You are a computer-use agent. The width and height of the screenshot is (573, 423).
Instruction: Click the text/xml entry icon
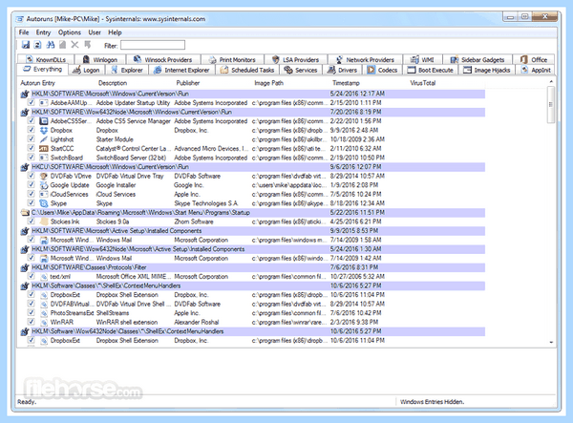[x=44, y=277]
